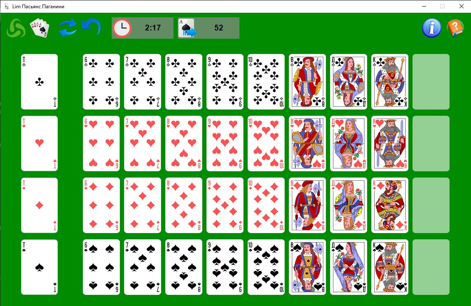Image resolution: width=471 pixels, height=306 pixels.
Task: Click the empty slot after king of clubs
Action: tap(431, 82)
